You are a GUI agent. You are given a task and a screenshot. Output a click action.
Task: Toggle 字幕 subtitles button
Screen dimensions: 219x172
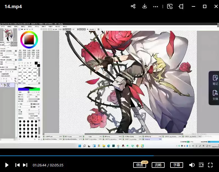click(176, 165)
